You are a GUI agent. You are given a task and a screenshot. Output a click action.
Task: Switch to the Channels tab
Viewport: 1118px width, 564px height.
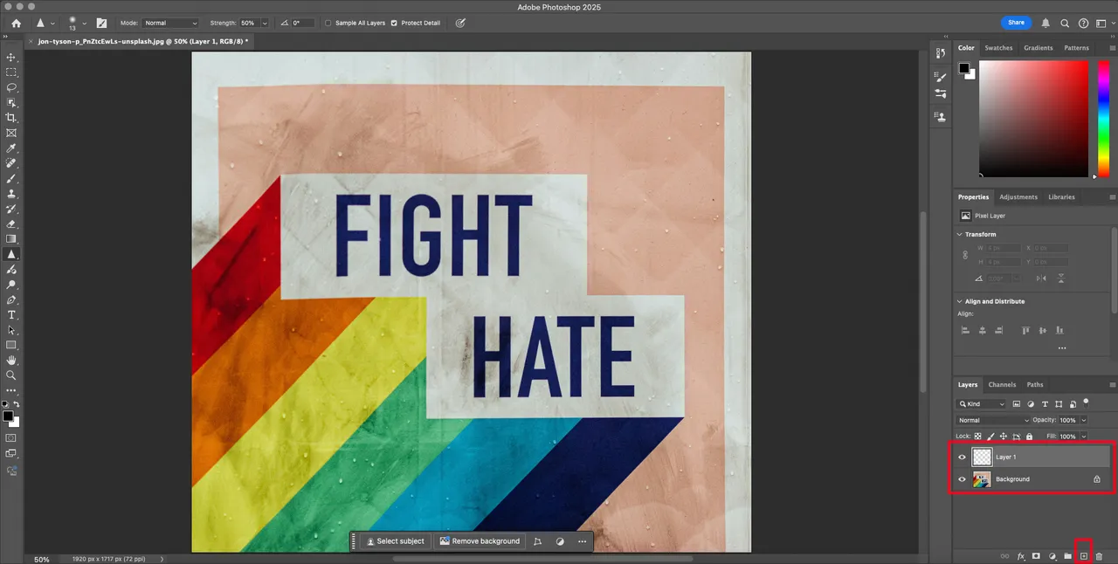pos(1002,384)
